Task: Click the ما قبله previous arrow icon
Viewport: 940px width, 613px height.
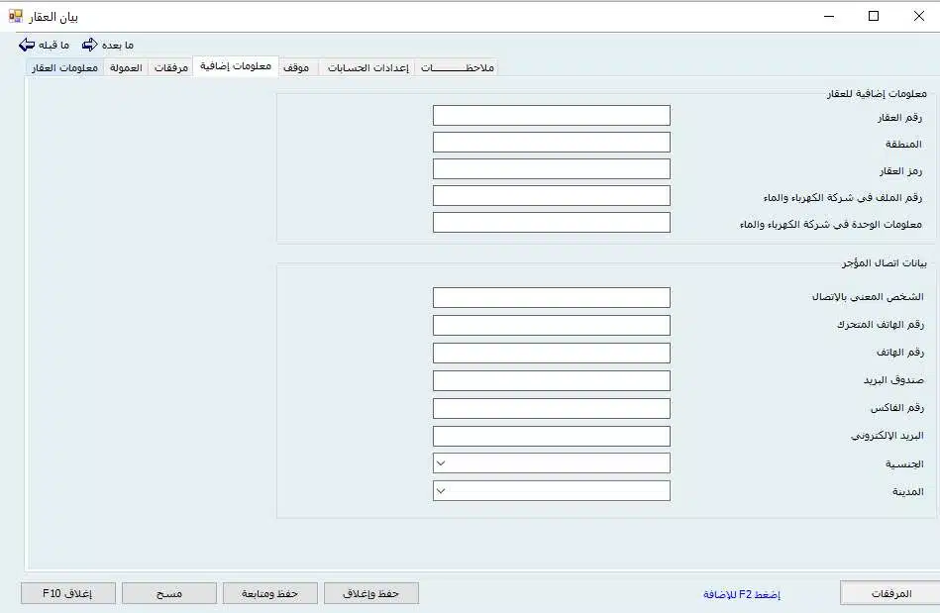Action: click(x=27, y=45)
